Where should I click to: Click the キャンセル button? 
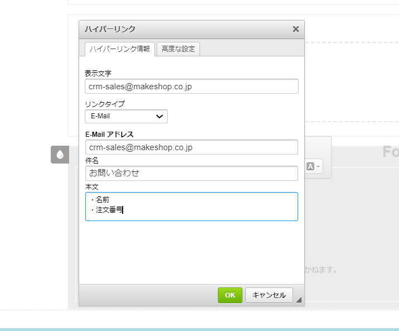click(269, 295)
